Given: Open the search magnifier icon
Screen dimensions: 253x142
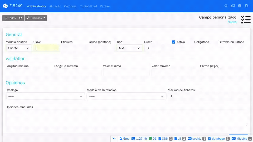Looking at the screenshot, I should tap(226, 6).
